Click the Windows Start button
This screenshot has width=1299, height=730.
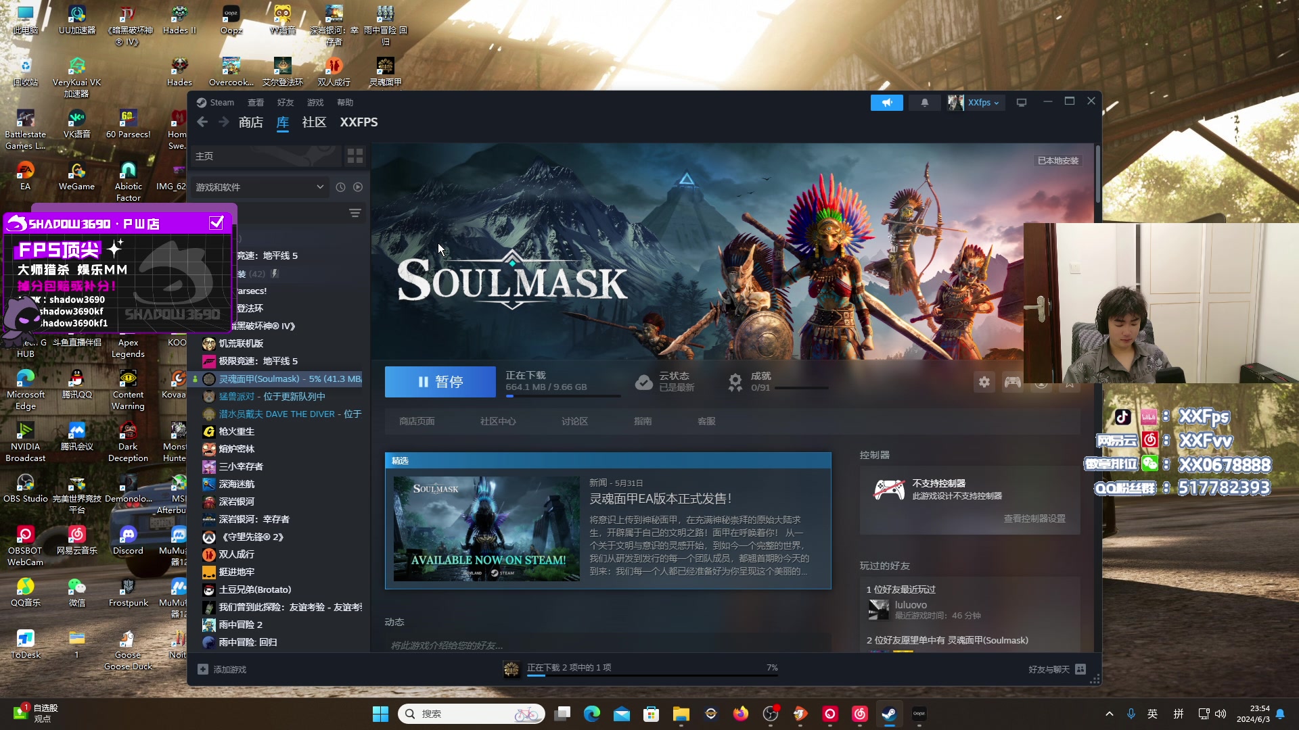pyautogui.click(x=380, y=714)
